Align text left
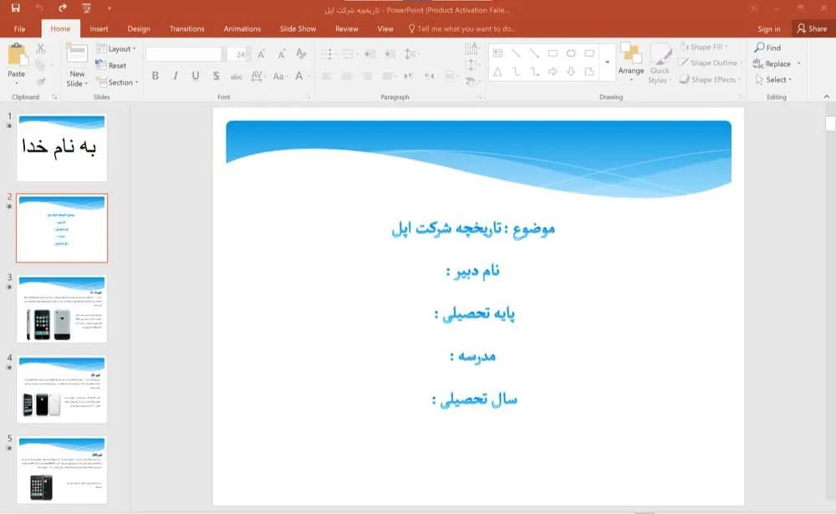 coord(328,76)
